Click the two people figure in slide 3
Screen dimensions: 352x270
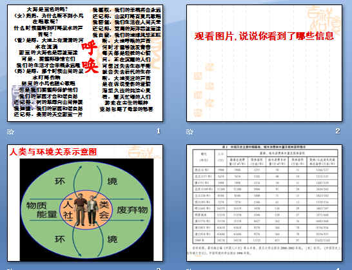pos(86,209)
